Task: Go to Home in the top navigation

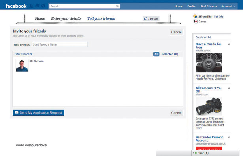Action: click(179, 6)
